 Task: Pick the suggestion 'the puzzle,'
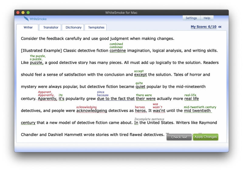coord(38,56)
